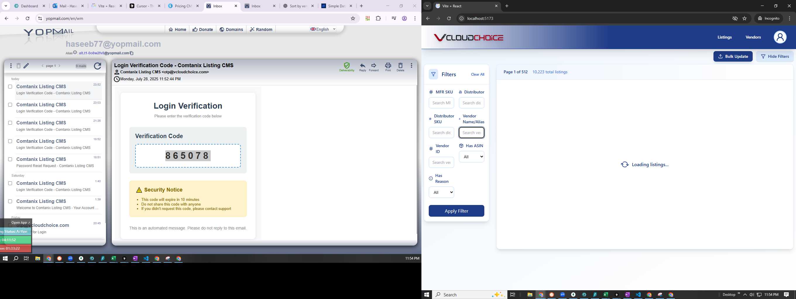Click the Clear All link

coord(477,74)
